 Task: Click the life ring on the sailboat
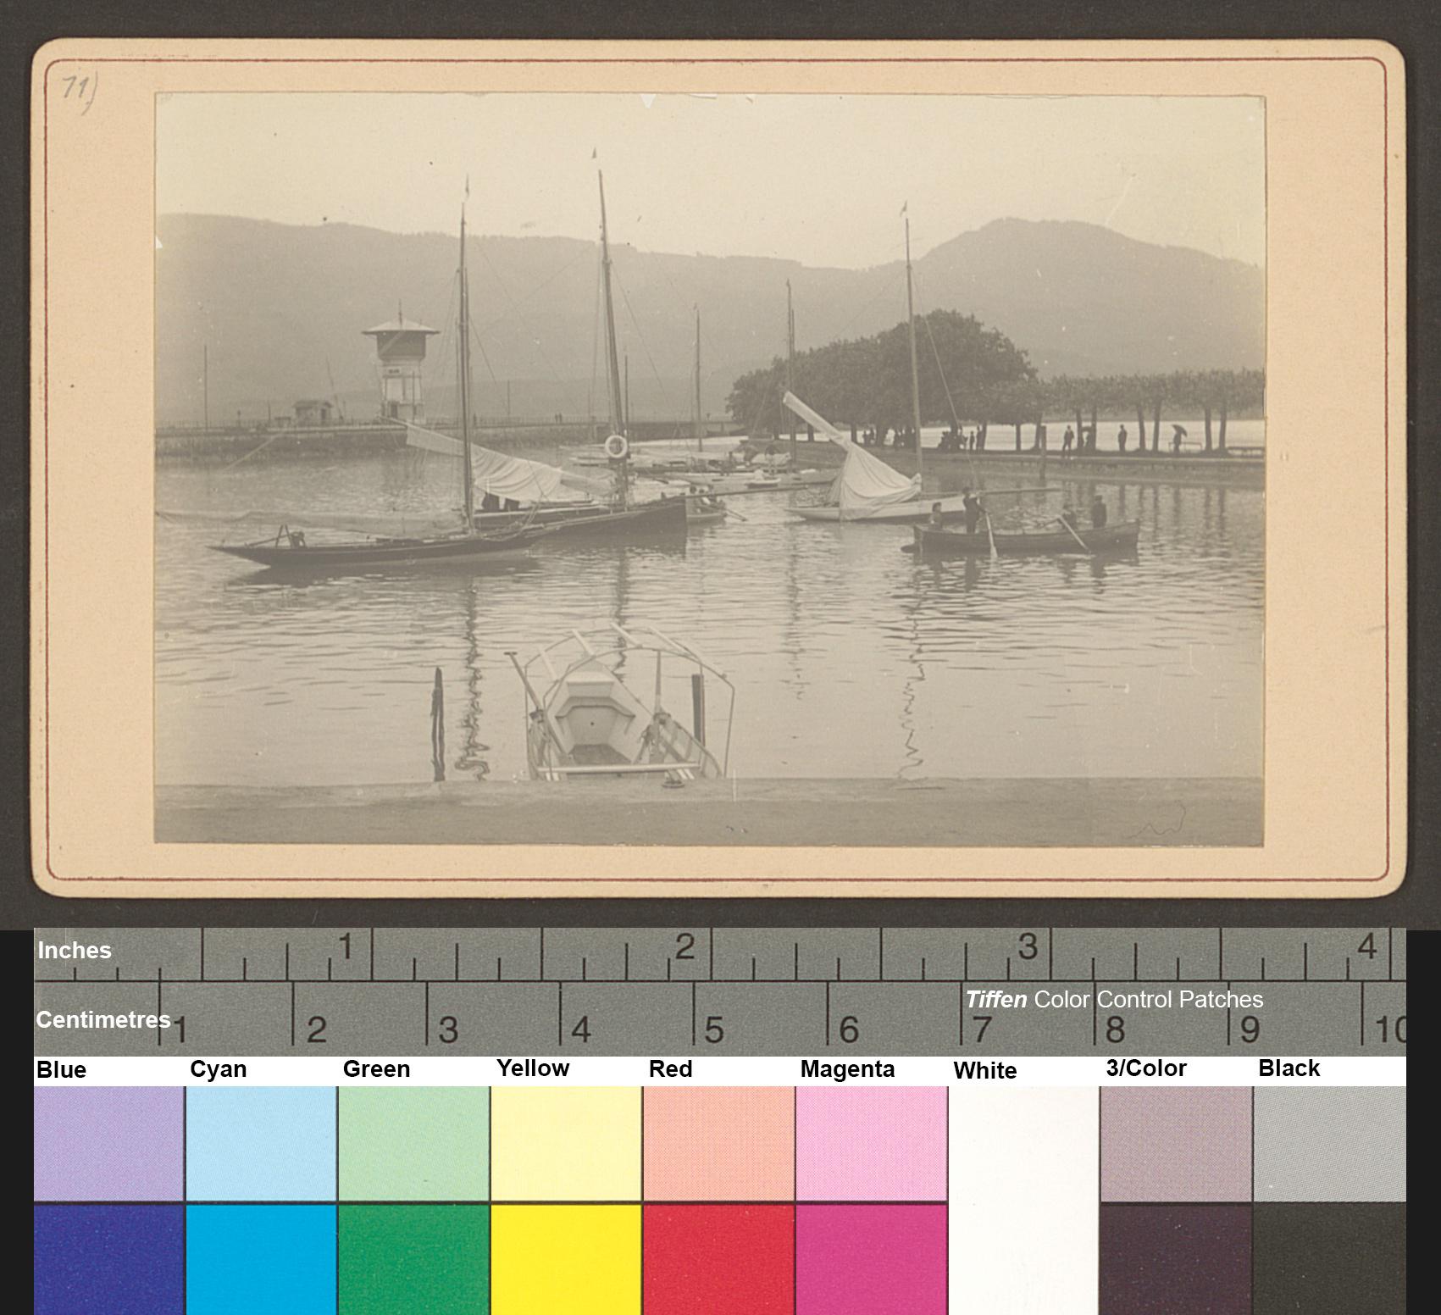click(616, 447)
